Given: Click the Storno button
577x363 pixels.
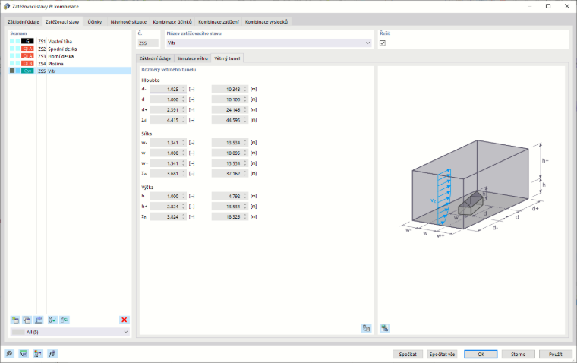Looking at the screenshot, I should (518, 354).
